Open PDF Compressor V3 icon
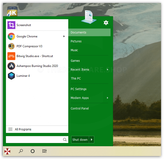 11,46
